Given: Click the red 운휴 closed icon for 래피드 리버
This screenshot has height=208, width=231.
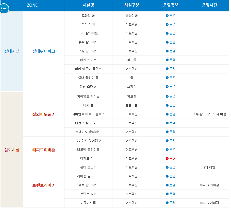Looking at the screenshot, I should click(x=167, y=158).
